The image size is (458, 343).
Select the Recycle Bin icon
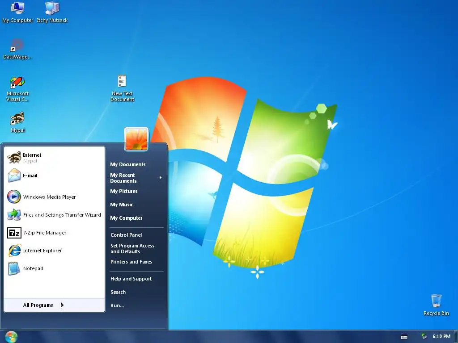coord(436,305)
